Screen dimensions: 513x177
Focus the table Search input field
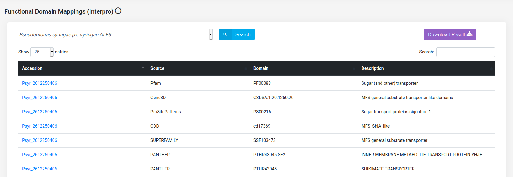[465, 52]
